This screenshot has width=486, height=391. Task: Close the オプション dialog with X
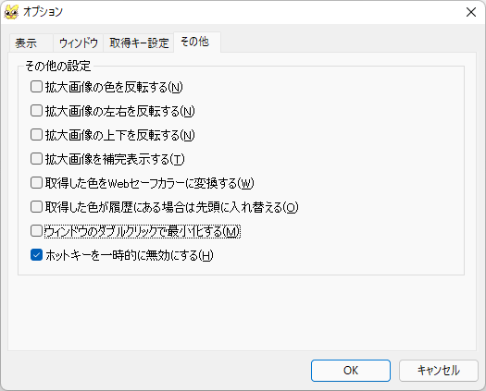471,12
